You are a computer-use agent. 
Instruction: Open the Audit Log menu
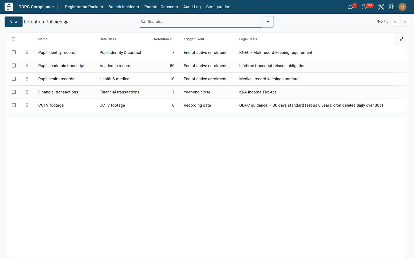(192, 7)
